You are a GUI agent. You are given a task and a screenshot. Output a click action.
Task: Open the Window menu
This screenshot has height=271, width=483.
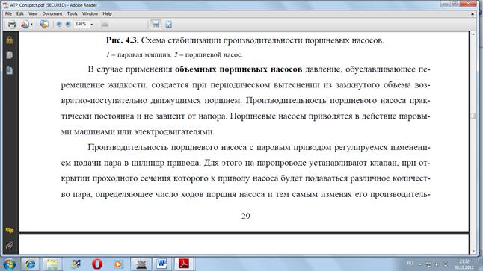[90, 14]
